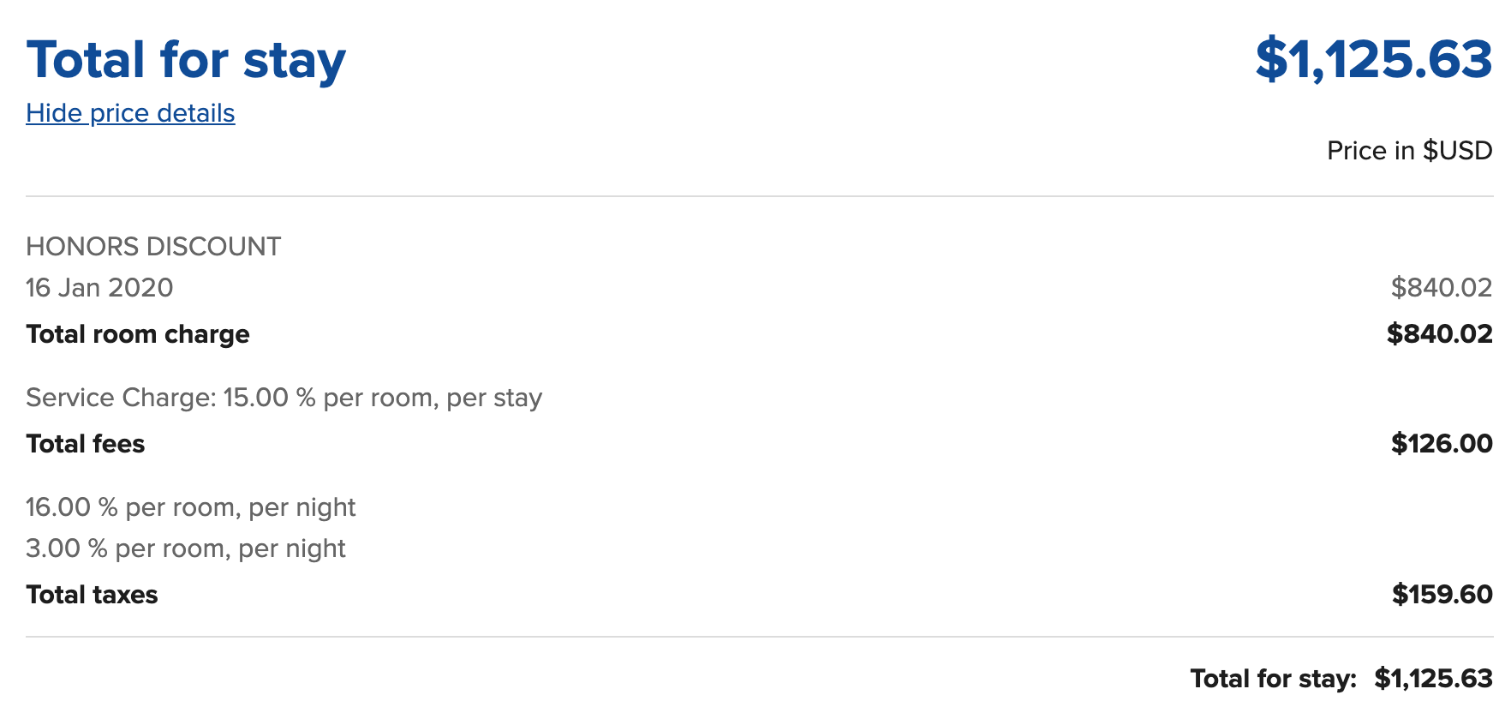Click the bottom Total for stay: label
This screenshot has height=713, width=1511.
(x=1273, y=679)
